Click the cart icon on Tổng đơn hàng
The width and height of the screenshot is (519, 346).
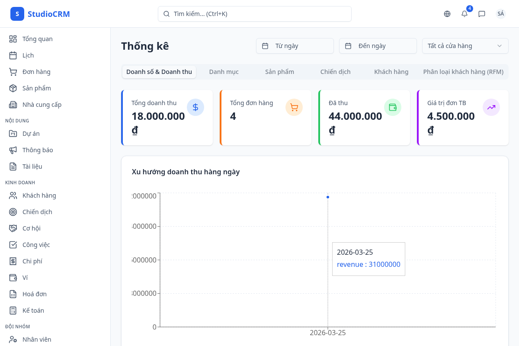(x=294, y=107)
